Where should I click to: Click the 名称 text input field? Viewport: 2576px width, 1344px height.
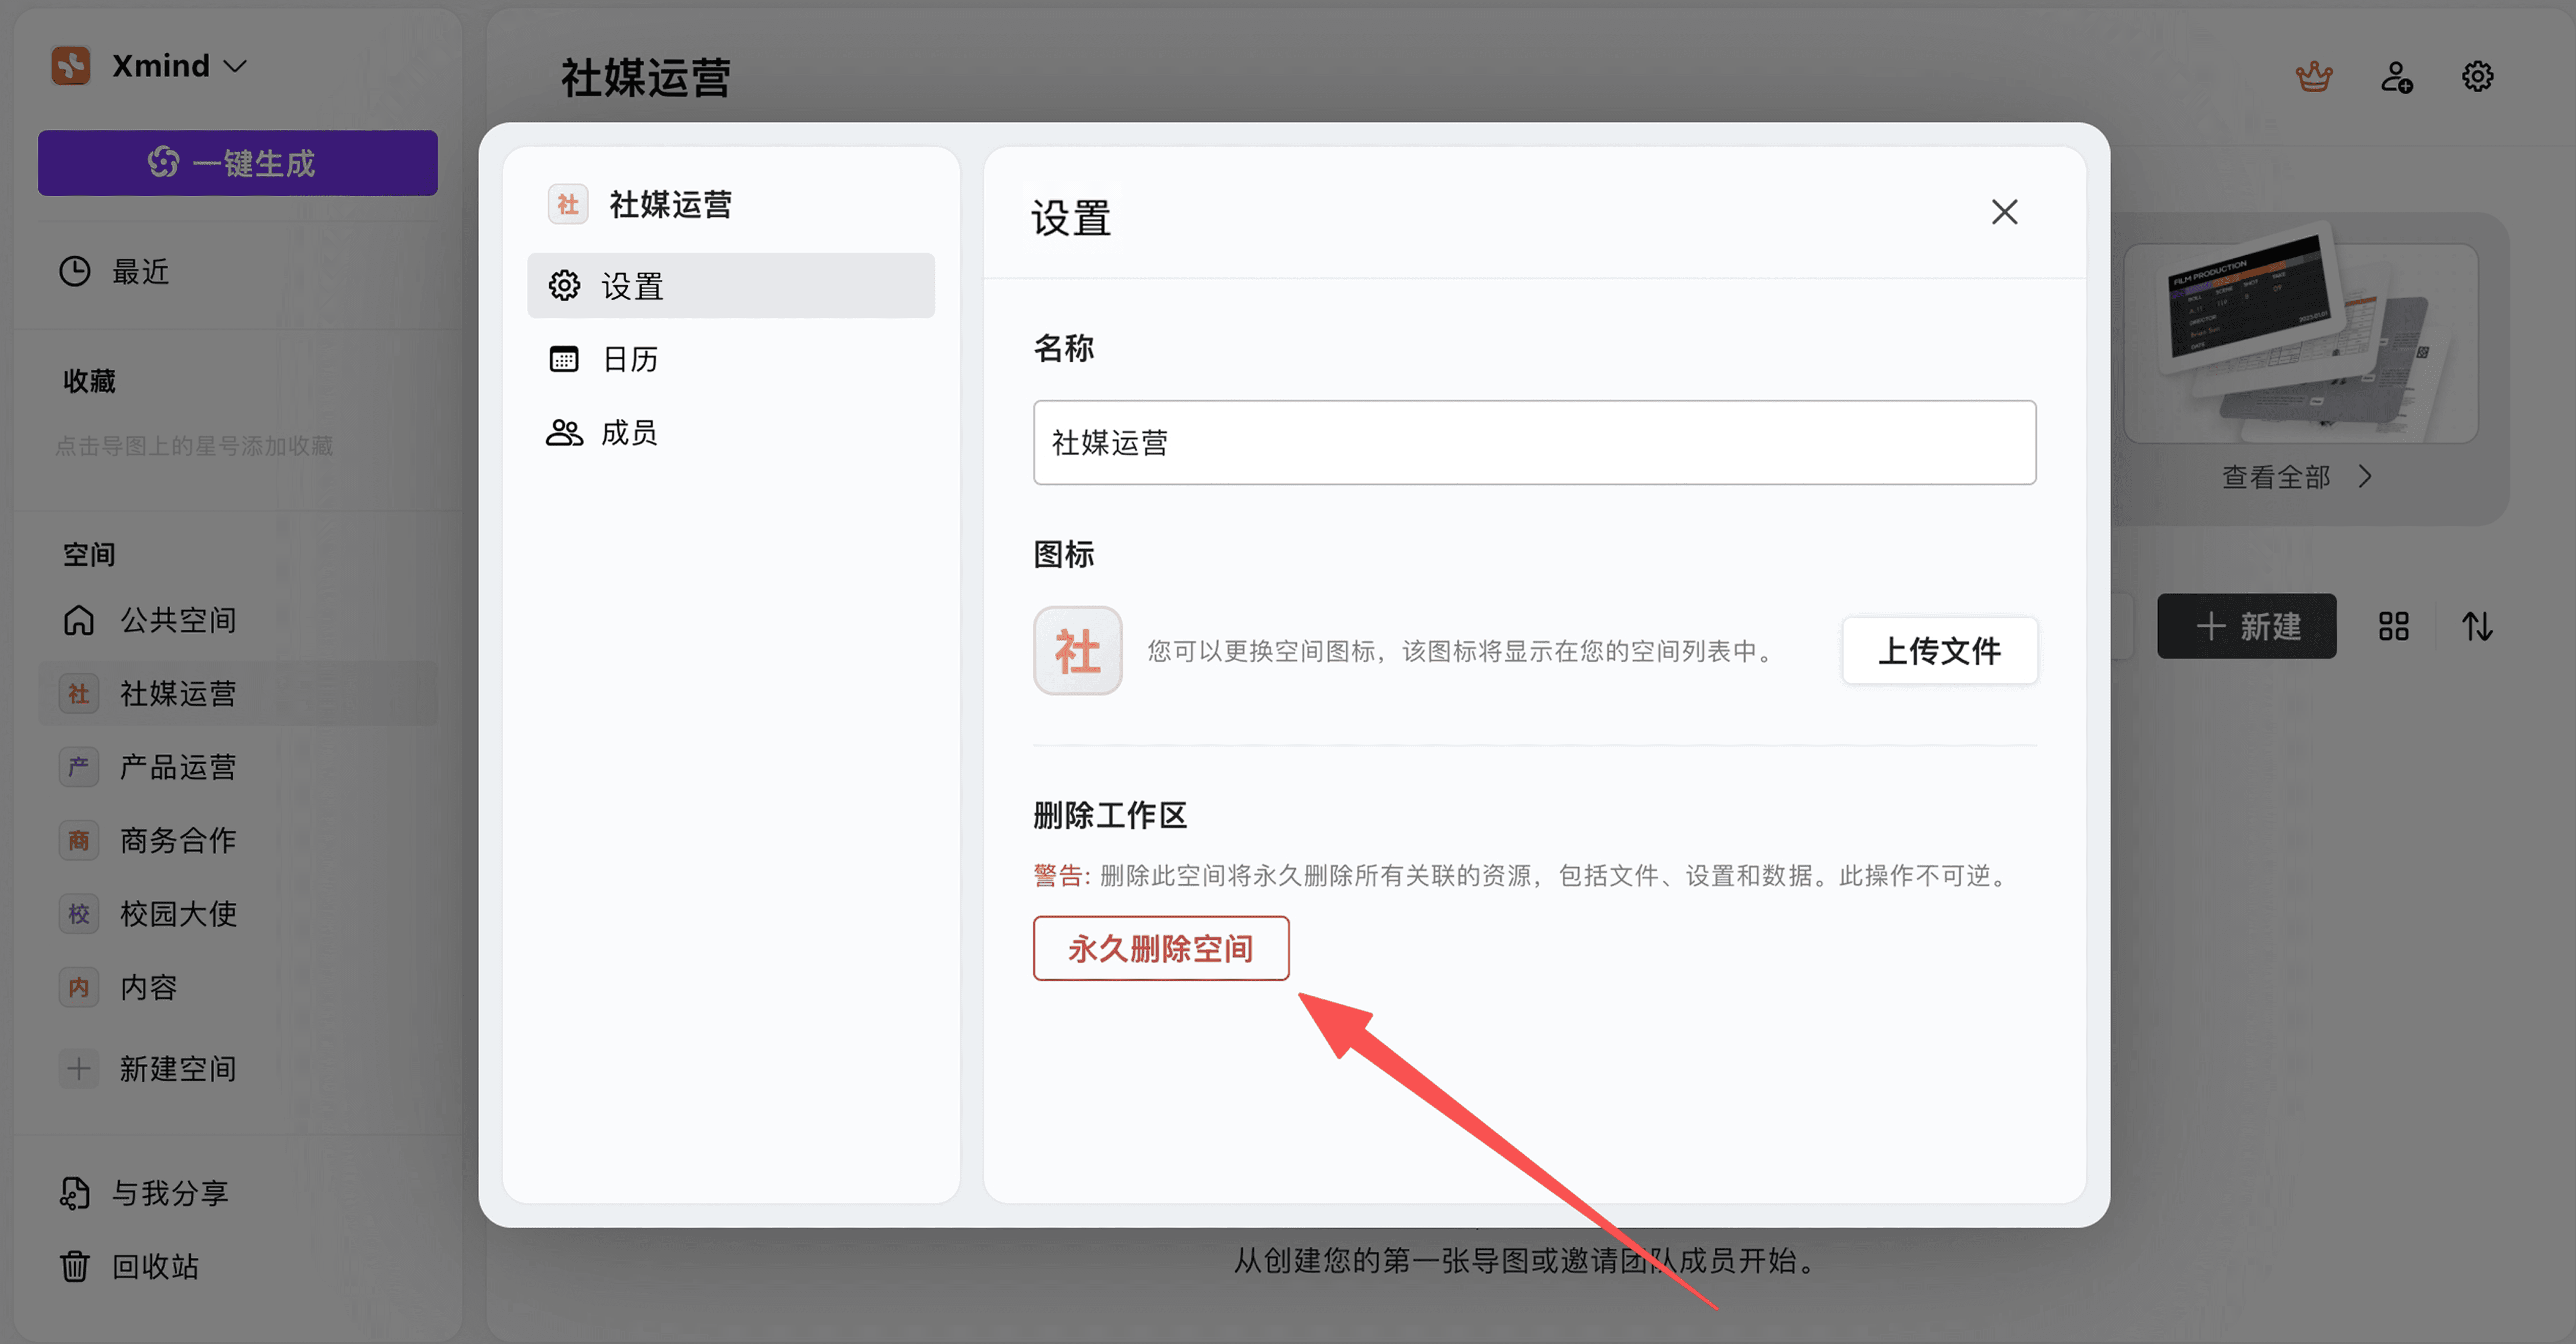coord(1534,443)
